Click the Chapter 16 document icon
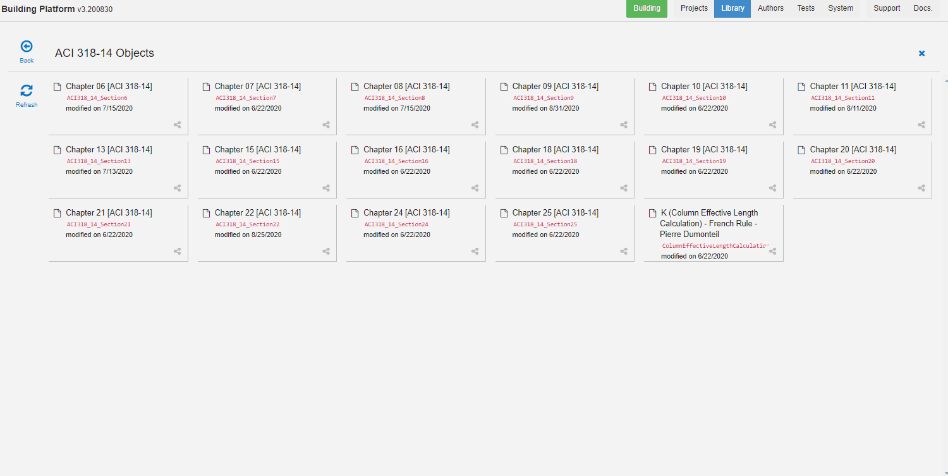The height and width of the screenshot is (476, 948). pyautogui.click(x=355, y=150)
